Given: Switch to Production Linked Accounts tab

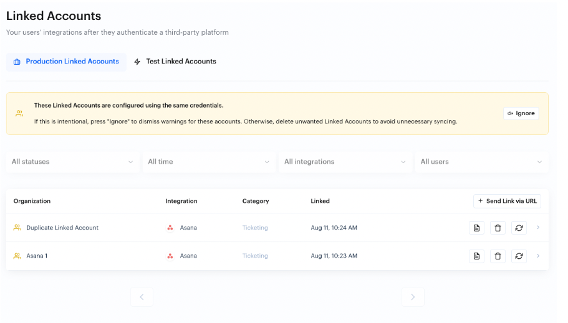Looking at the screenshot, I should [x=66, y=62].
